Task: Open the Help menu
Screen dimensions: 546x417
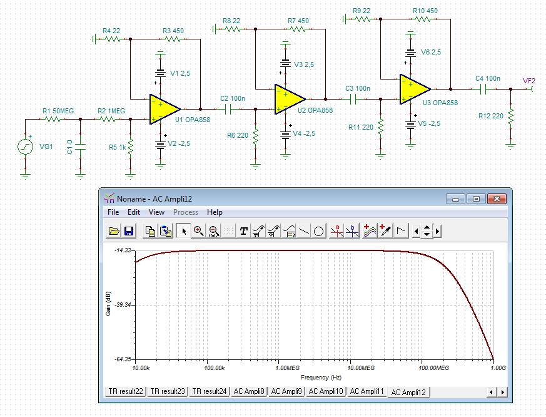Action: (215, 212)
